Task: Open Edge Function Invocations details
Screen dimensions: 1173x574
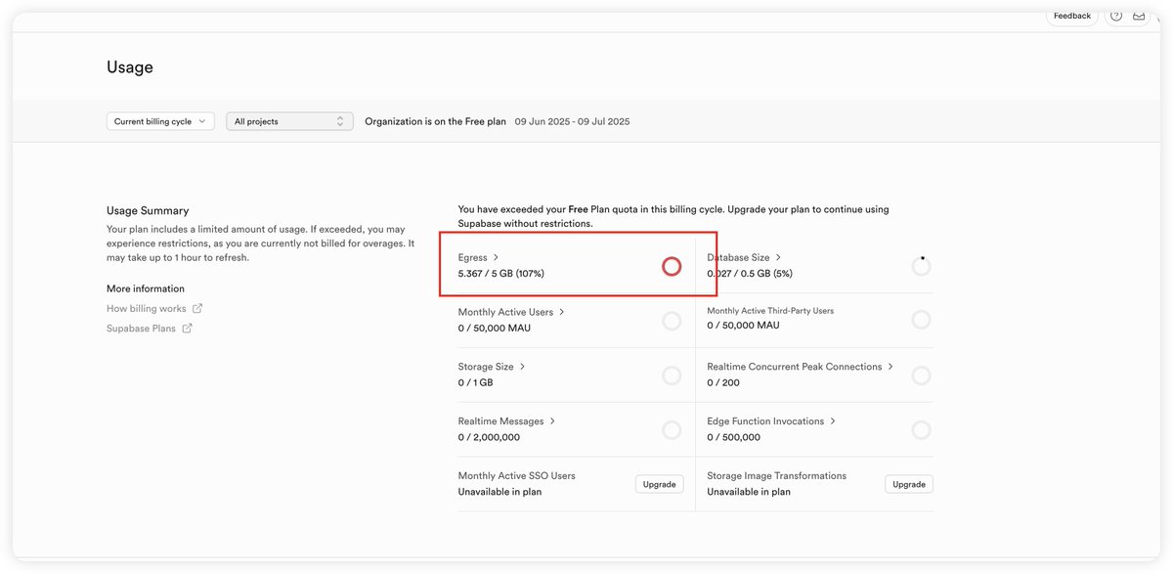Action: pyautogui.click(x=765, y=421)
